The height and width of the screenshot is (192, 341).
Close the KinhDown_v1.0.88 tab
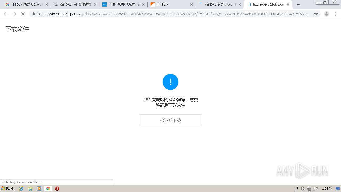(95, 5)
